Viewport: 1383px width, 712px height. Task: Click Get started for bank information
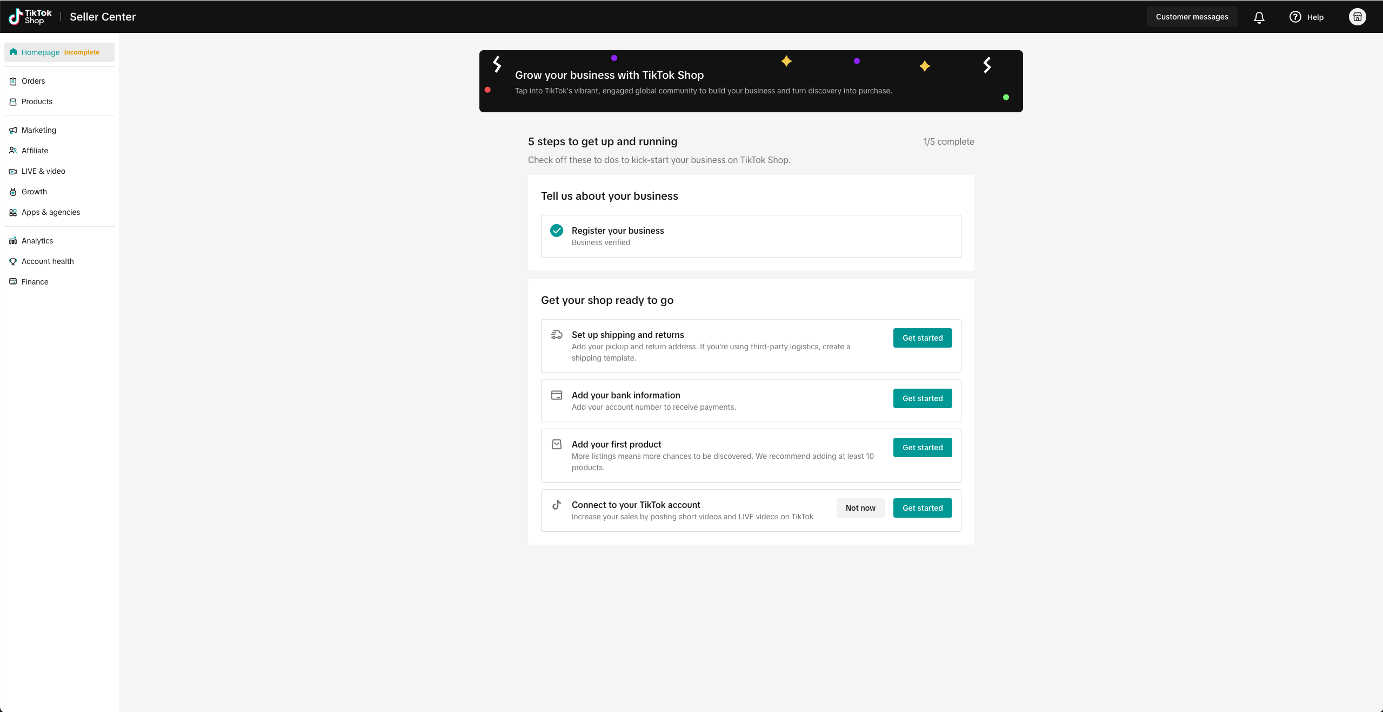click(x=922, y=398)
